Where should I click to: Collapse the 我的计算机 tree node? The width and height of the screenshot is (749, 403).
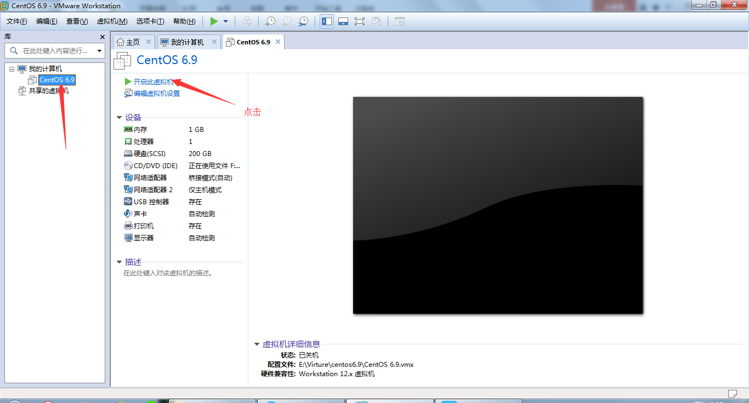tap(12, 69)
